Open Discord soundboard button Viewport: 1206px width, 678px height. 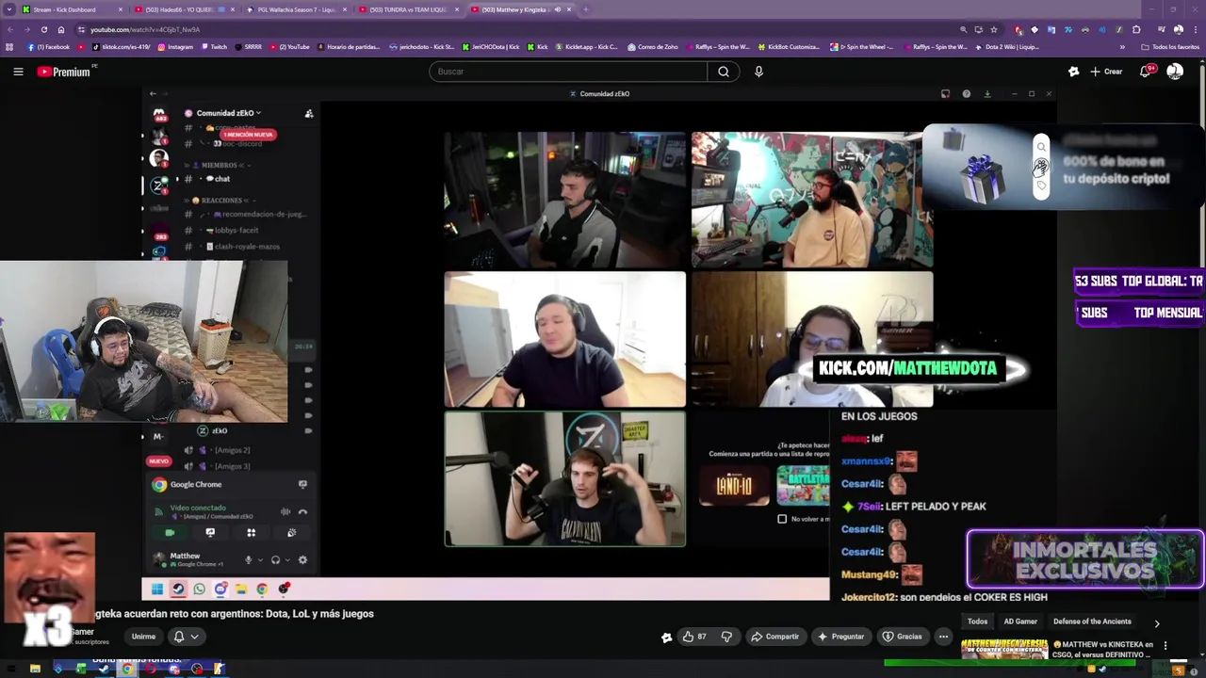point(291,533)
